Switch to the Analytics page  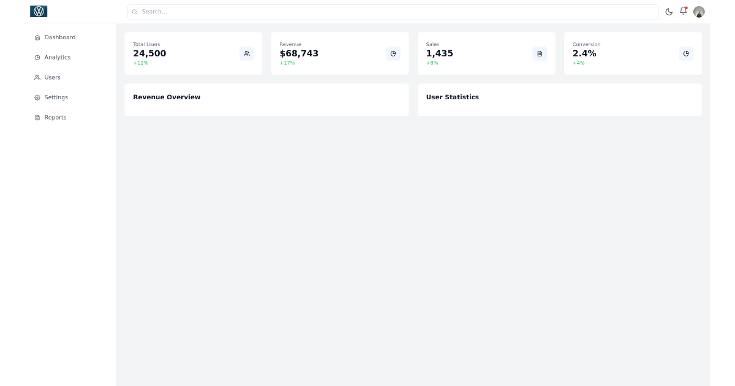point(57,58)
